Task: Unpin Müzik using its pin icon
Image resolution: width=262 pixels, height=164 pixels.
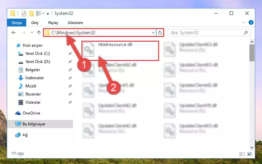Action: tap(70, 86)
